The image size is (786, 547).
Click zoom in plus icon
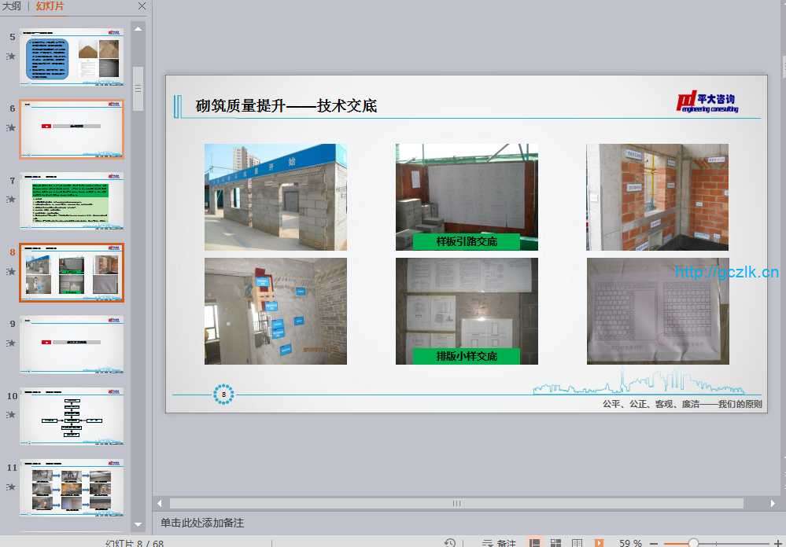click(778, 543)
